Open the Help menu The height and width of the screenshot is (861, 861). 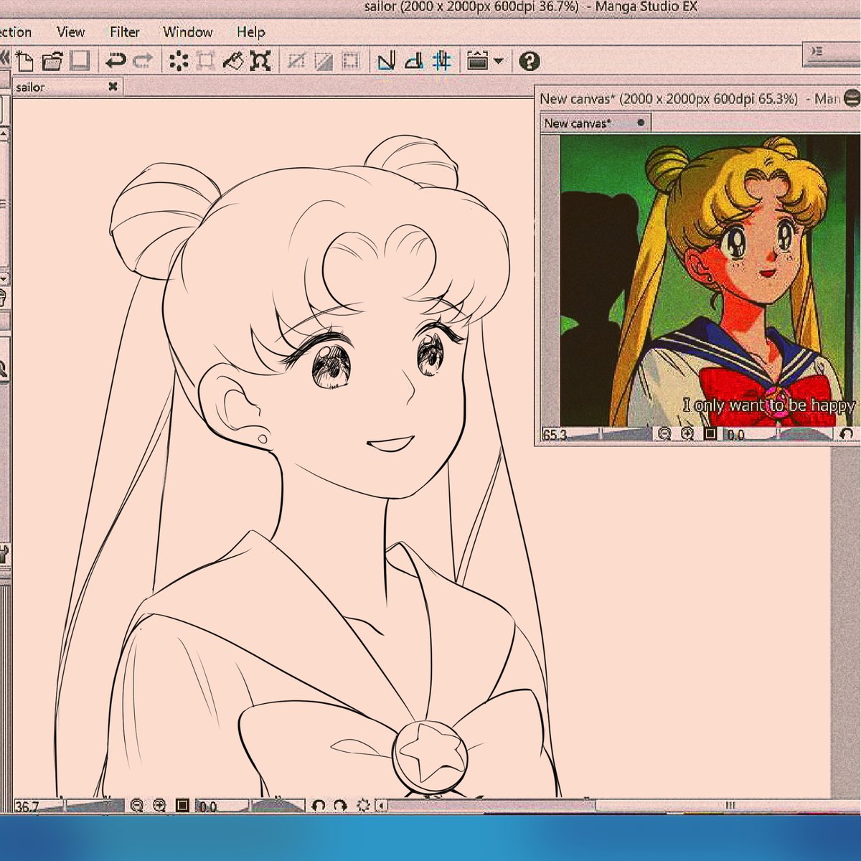(251, 32)
